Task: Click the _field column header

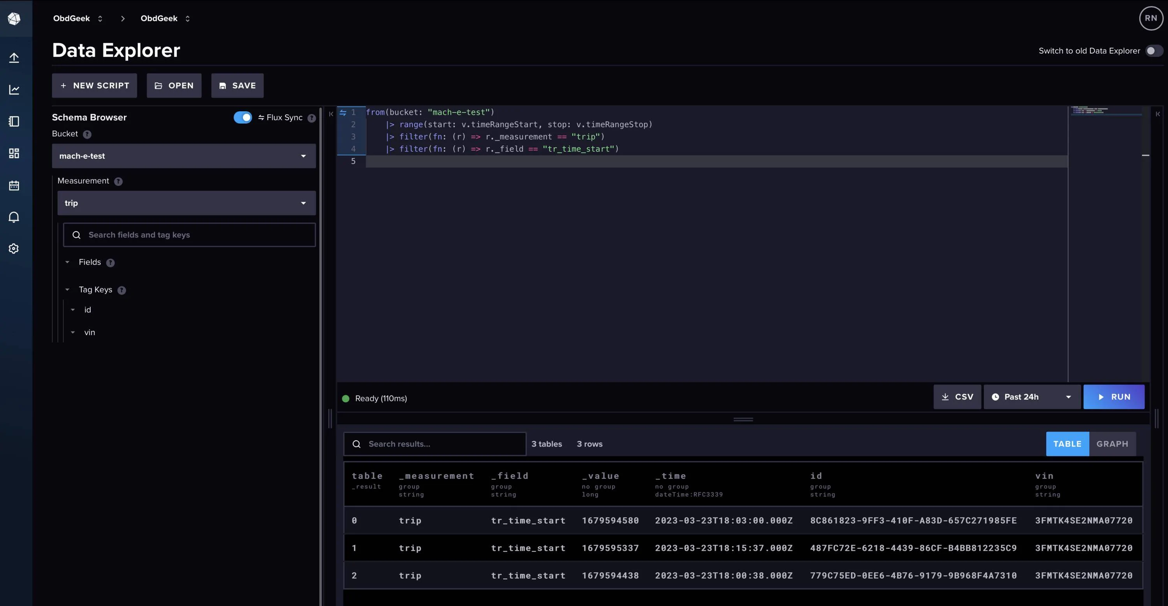Action: coord(510,476)
